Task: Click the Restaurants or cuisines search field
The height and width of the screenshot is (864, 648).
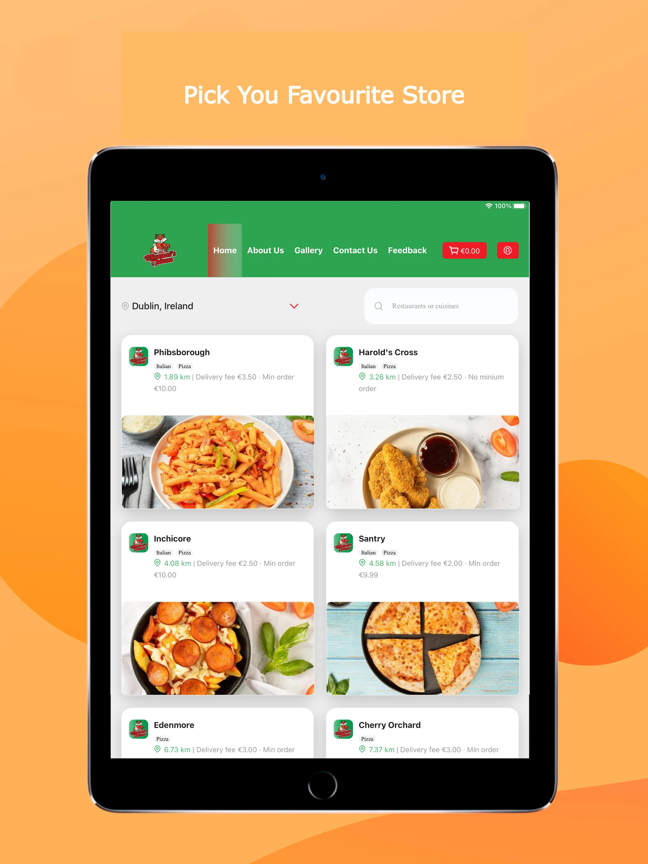Action: 441,305
